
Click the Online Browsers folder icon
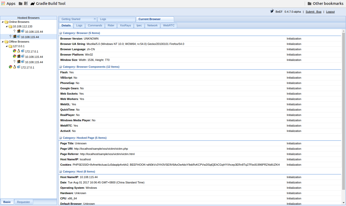(6, 22)
